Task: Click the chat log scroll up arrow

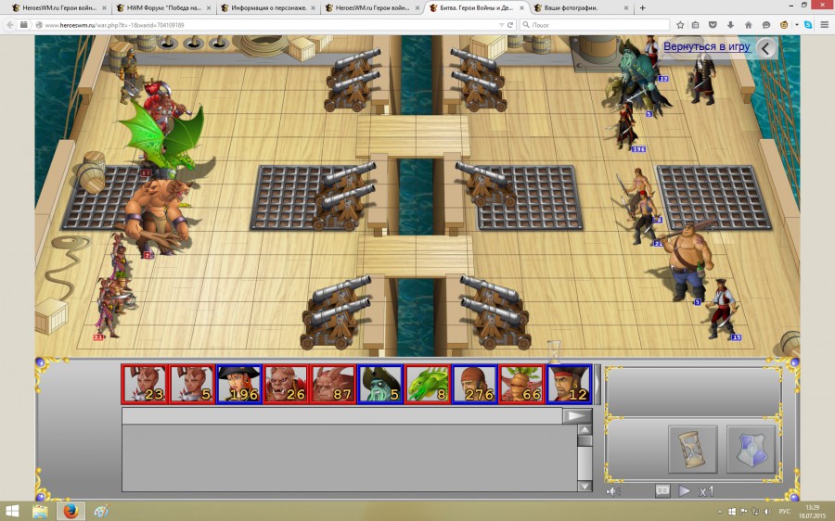Action: pos(584,430)
